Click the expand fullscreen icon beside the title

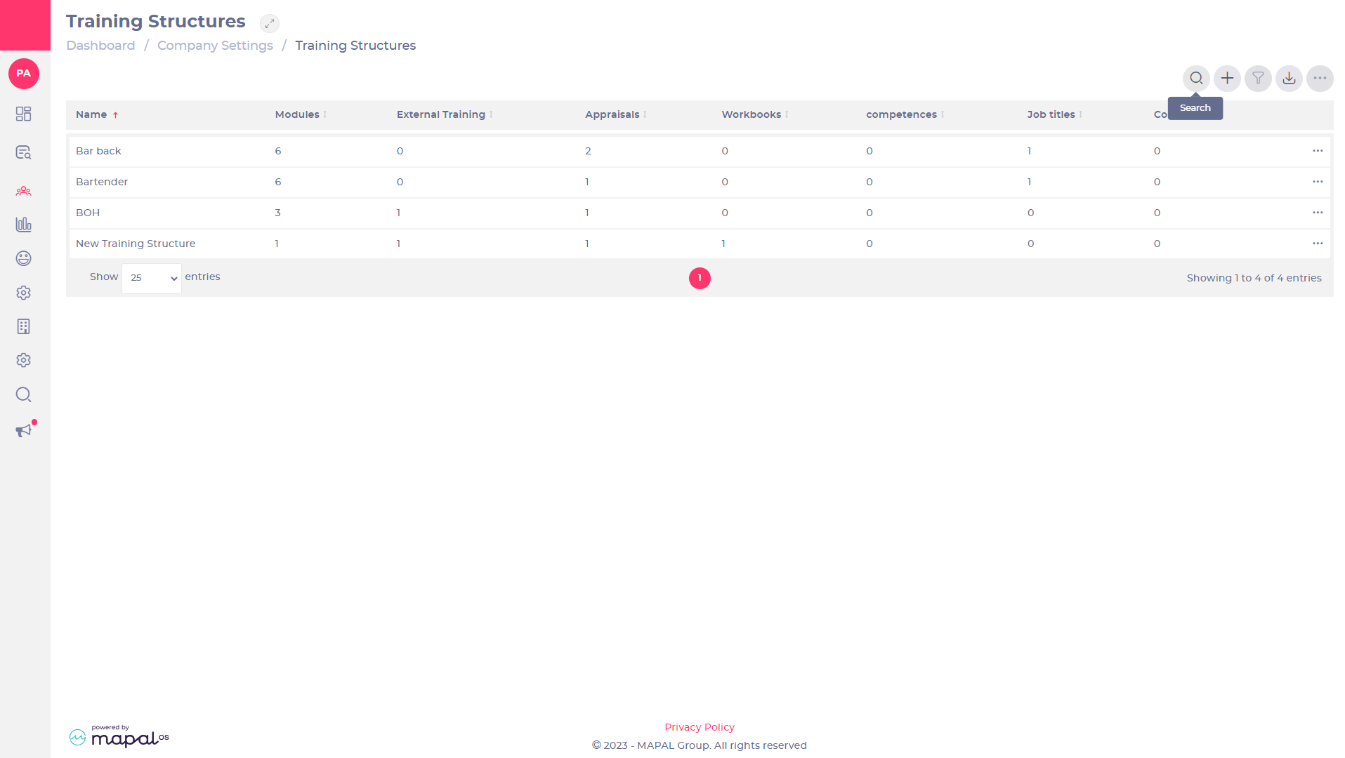(270, 23)
